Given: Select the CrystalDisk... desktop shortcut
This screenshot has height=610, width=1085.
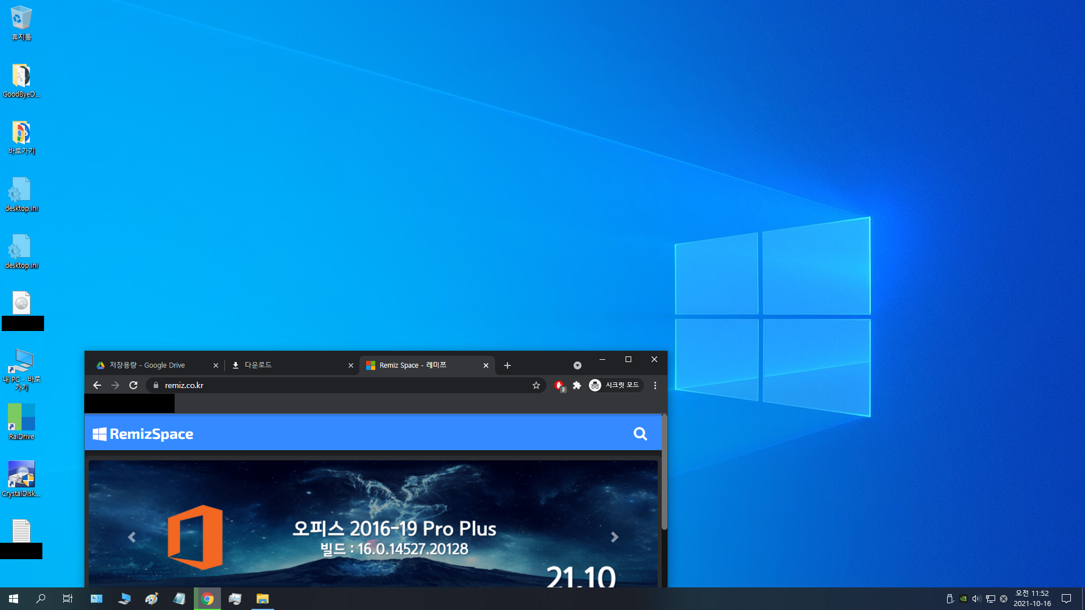Looking at the screenshot, I should coord(21,479).
